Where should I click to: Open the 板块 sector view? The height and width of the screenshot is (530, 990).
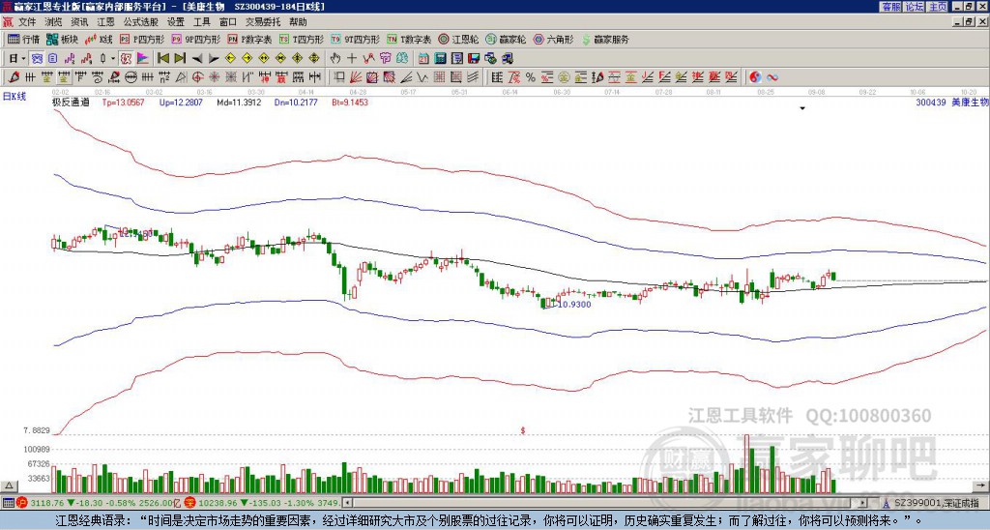pos(62,39)
